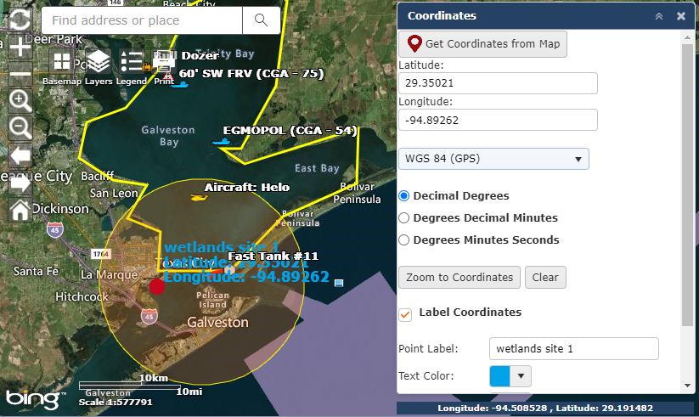
Task: Click Get Coordinates from Map button
Action: tap(482, 43)
